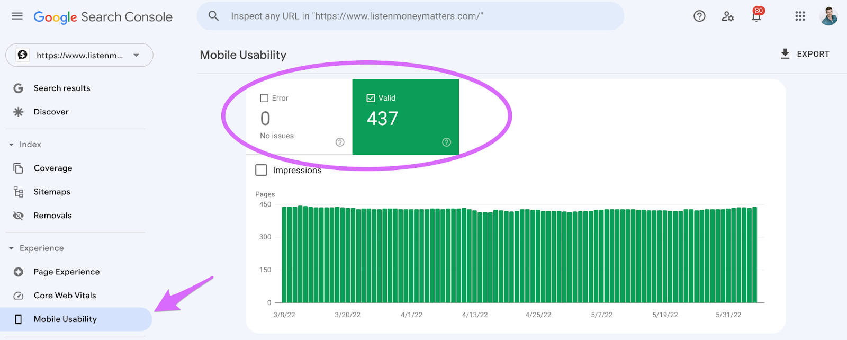Click the 4/1/22 axis date label
Screen dimensions: 847x340
coord(411,315)
